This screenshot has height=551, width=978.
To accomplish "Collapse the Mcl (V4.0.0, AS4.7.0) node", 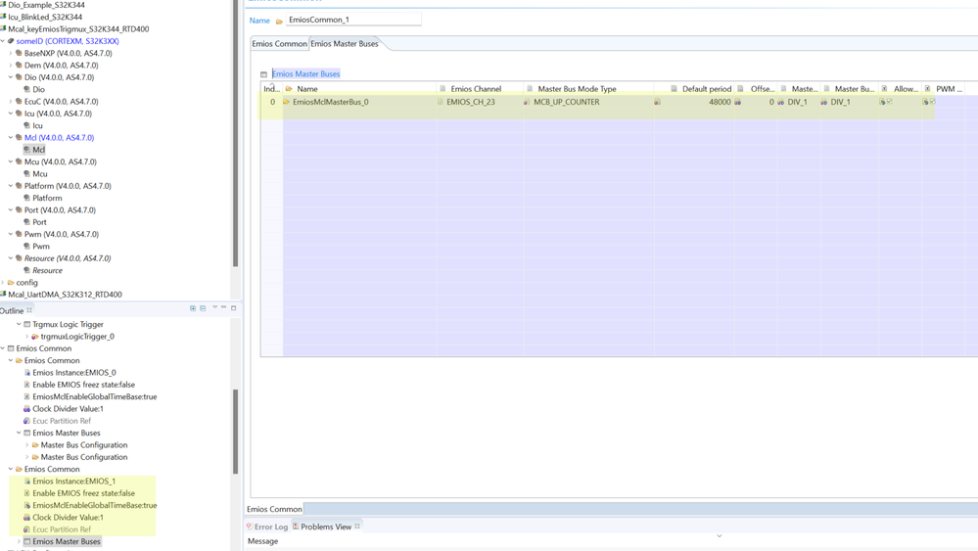I will 11,138.
